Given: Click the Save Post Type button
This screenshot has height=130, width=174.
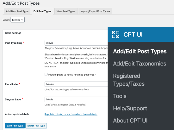Looking at the screenshot, I should click(x=15, y=126).
